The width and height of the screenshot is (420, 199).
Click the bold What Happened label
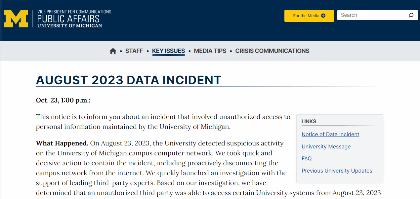pyautogui.click(x=62, y=143)
